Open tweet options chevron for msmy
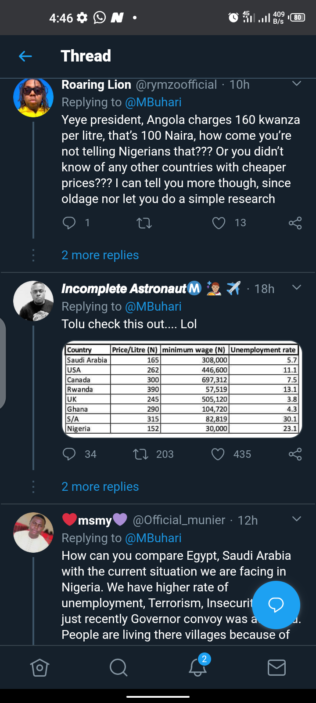Screen dimensions: 316x703 (297, 519)
